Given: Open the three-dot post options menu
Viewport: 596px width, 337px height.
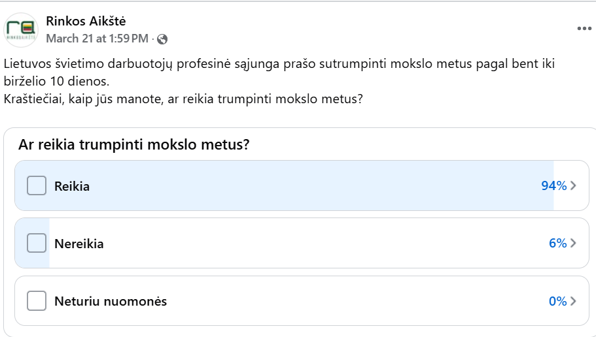Looking at the screenshot, I should [584, 29].
